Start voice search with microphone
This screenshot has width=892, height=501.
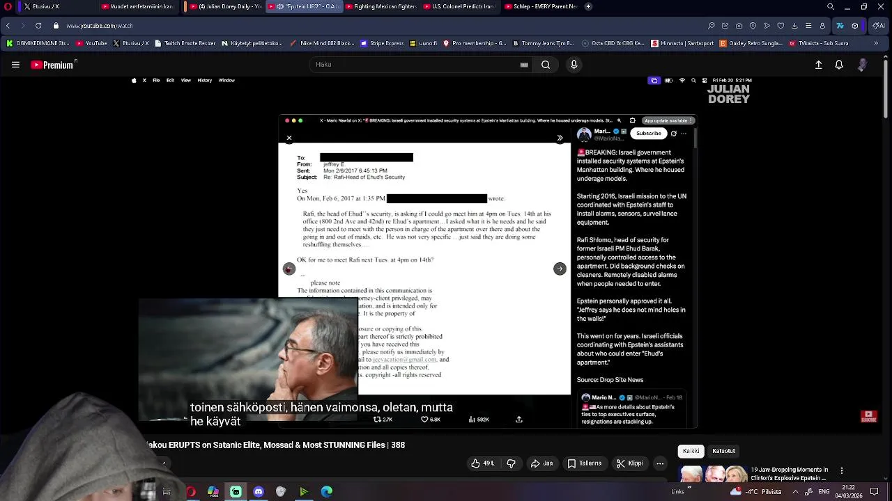coord(574,65)
